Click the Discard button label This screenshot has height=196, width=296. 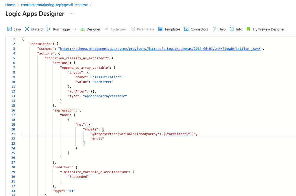tap(37, 29)
